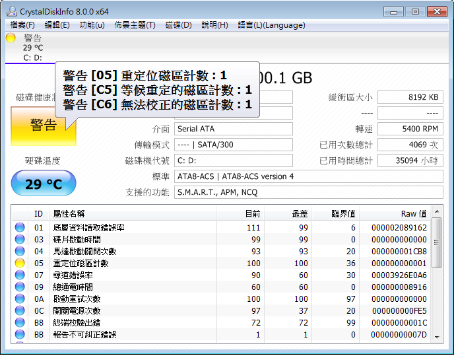Click the Serial ATA interface field

[x=234, y=129]
